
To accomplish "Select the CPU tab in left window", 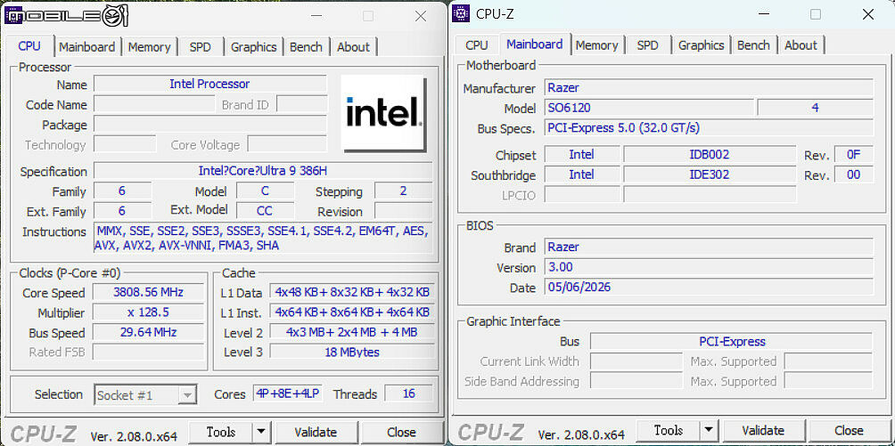I will pyautogui.click(x=29, y=45).
